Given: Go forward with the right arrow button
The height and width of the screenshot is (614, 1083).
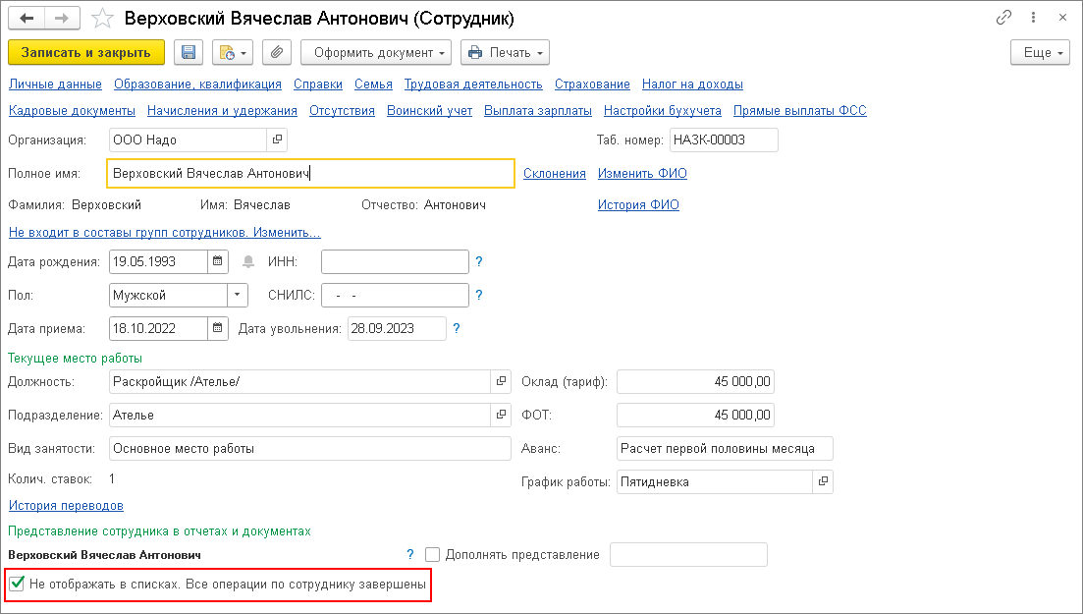Looking at the screenshot, I should coord(62,18).
